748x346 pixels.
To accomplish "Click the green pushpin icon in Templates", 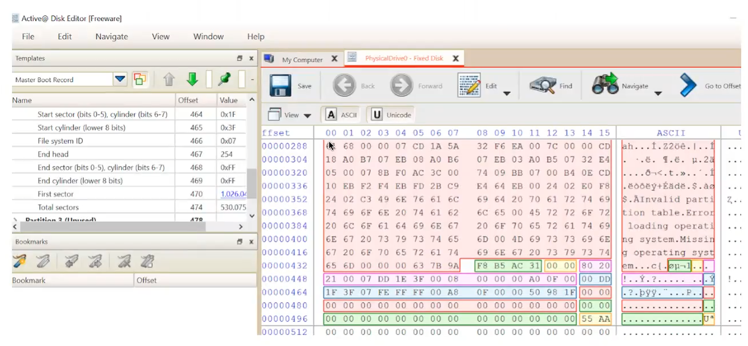I will (225, 80).
